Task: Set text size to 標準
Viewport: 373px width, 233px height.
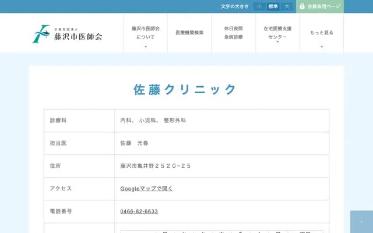Action: click(x=273, y=6)
